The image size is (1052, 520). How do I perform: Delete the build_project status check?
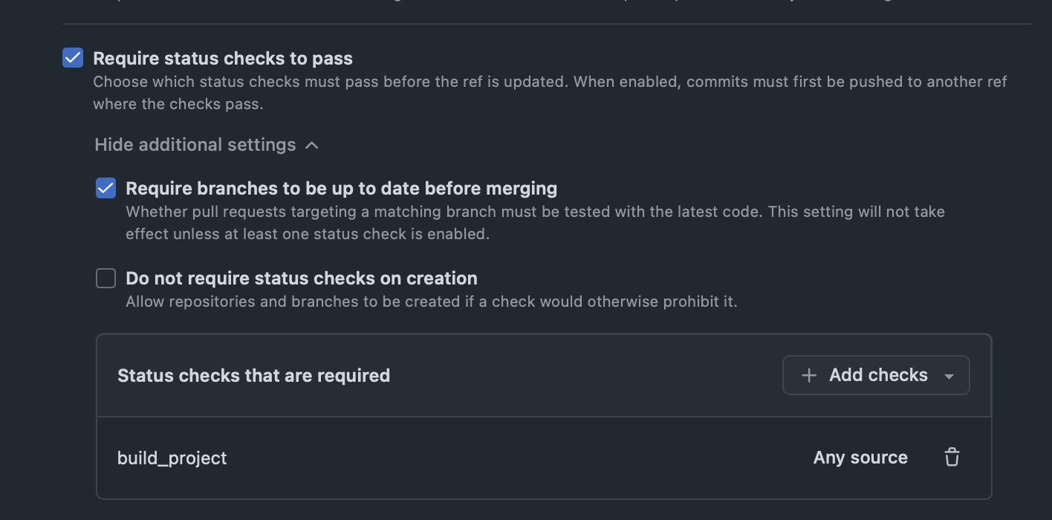[952, 458]
